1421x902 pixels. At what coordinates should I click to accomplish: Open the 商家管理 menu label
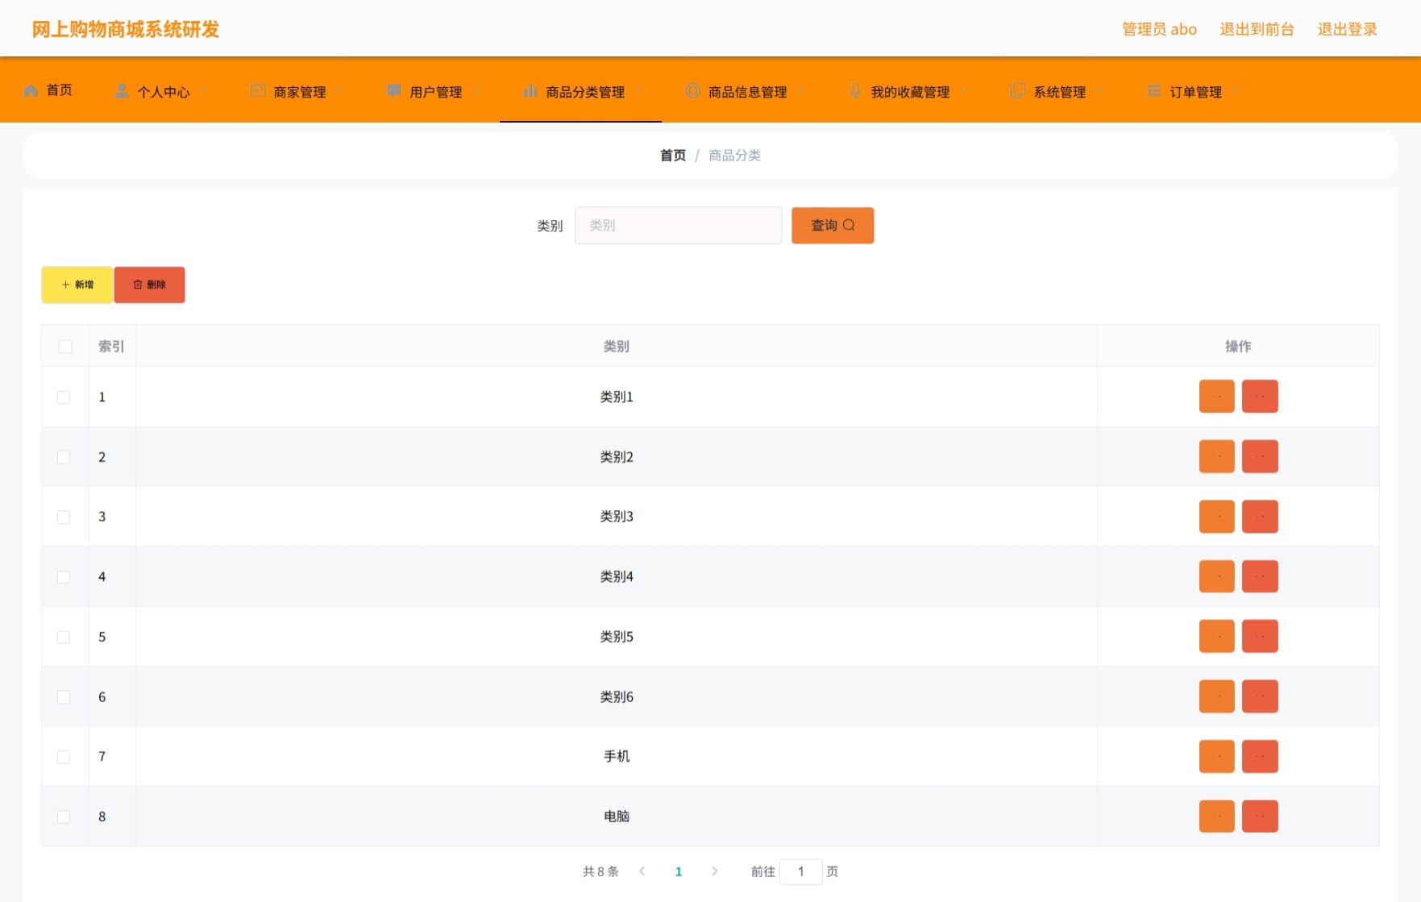300,92
